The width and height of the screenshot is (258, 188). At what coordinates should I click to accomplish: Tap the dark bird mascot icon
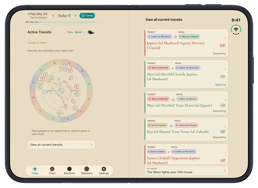pyautogui.click(x=91, y=32)
